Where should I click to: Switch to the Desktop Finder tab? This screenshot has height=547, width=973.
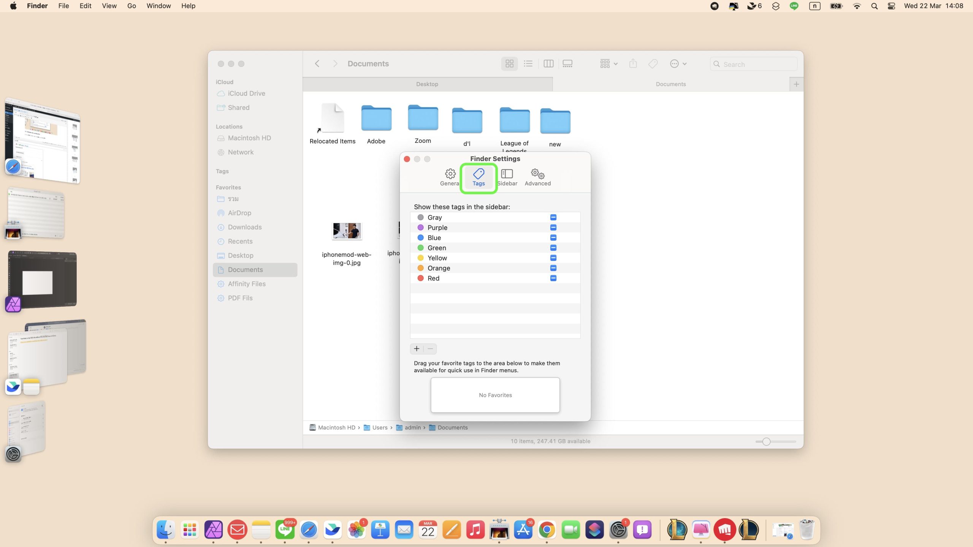[427, 84]
